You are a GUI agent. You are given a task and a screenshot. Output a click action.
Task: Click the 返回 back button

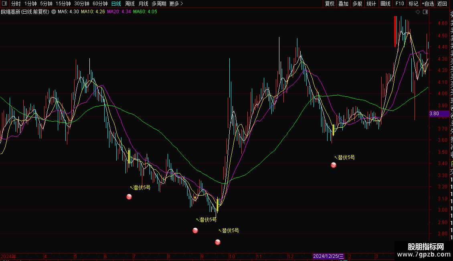tap(442, 4)
